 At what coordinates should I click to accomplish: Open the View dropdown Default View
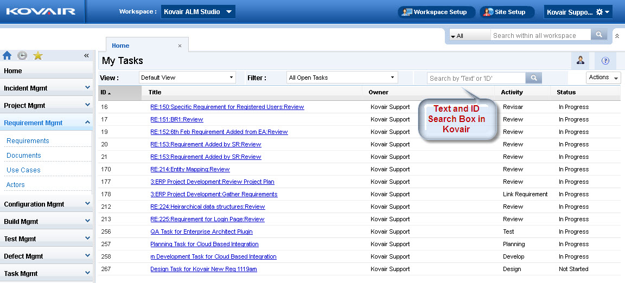187,78
